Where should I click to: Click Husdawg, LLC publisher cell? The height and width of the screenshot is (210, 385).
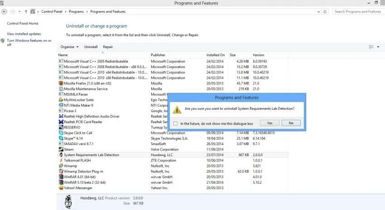(x=162, y=155)
